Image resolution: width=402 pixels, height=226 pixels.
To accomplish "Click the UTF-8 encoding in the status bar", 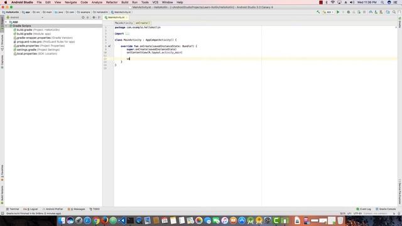I will click(357, 213).
